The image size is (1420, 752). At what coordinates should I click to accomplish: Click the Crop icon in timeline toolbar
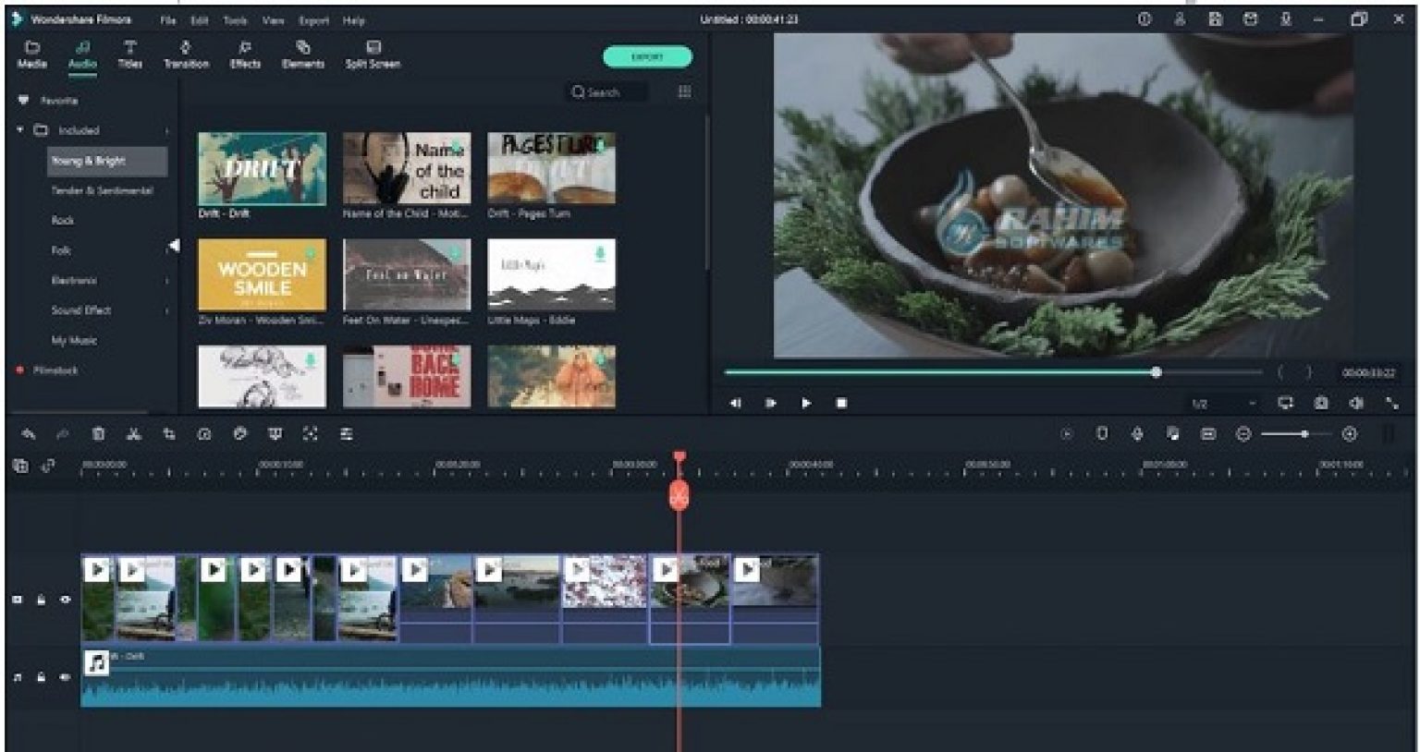(x=169, y=434)
